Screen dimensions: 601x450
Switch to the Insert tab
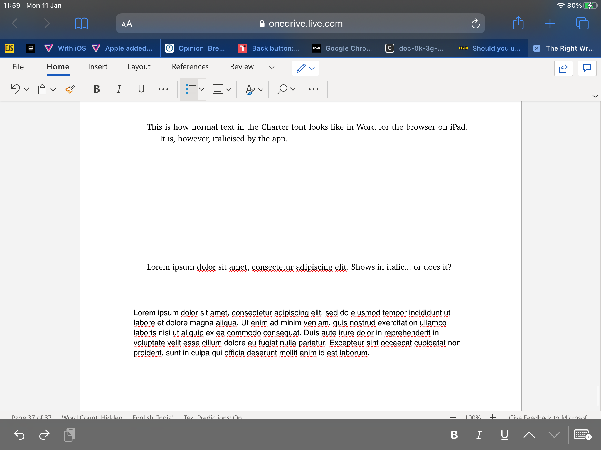pos(97,67)
